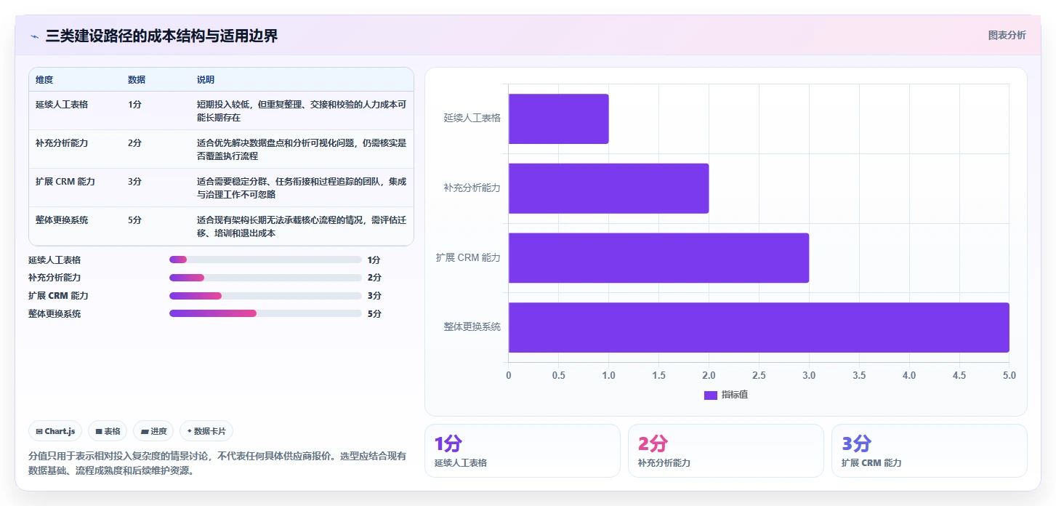Click the 延续人工表格 progress bar
The image size is (1056, 506).
(x=265, y=260)
